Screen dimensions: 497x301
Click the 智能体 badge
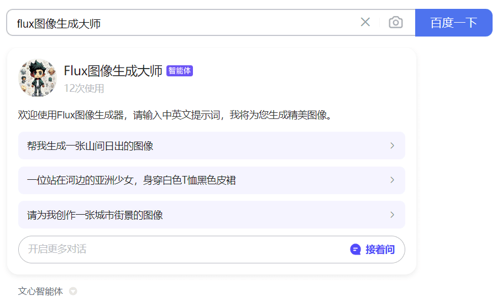(180, 71)
